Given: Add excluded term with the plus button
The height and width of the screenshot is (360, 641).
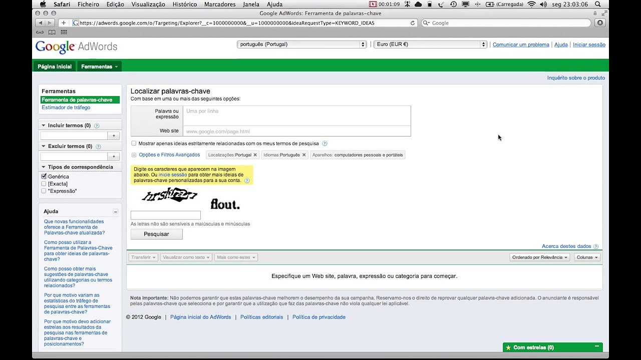Looking at the screenshot, I should coord(114,156).
